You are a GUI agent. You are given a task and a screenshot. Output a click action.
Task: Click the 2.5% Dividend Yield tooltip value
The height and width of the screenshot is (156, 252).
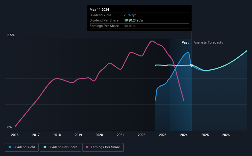[127, 15]
